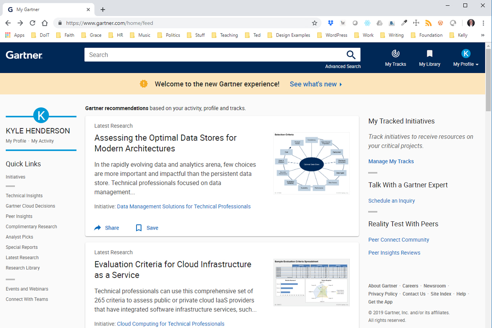Viewport: 492px width, 328px height.
Task: Open My Tracks from the top navigation
Action: [395, 57]
